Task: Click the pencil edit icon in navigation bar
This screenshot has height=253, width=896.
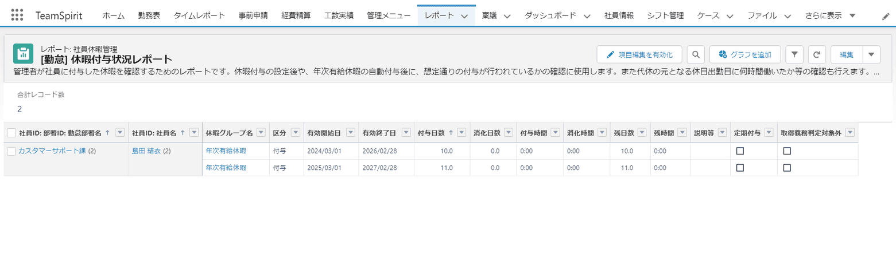Action: click(x=885, y=17)
